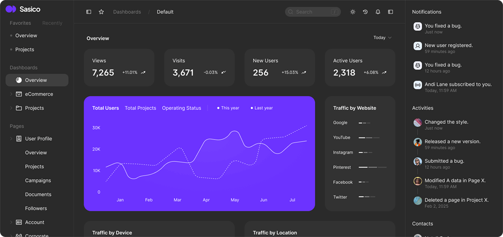Click the user icon beside New user registered
This screenshot has height=237, width=503.
(x=417, y=46)
